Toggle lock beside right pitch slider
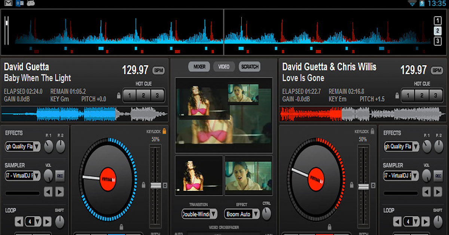The width and height of the screenshot is (449, 235). pyautogui.click(x=351, y=185)
